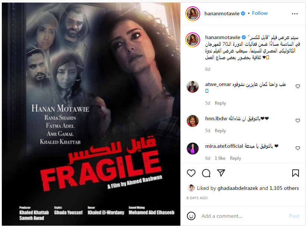View the 1 like on mira.atef's comment
This screenshot has height=226, width=306.
tap(220, 158)
